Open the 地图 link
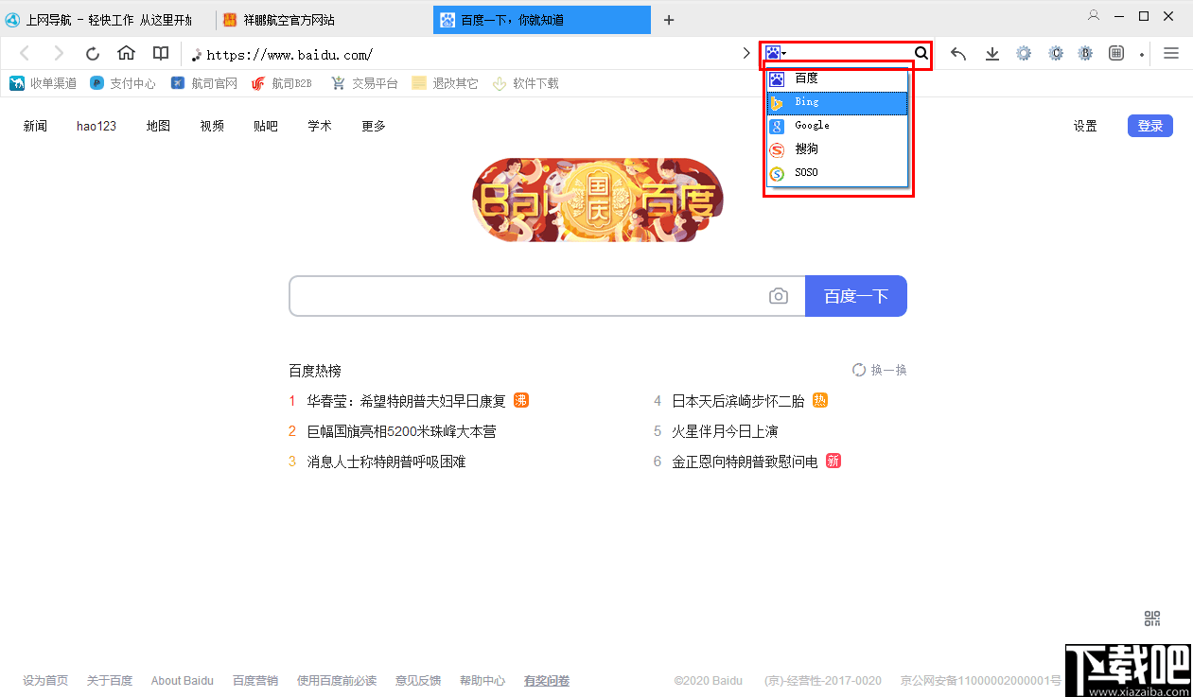 coord(158,126)
